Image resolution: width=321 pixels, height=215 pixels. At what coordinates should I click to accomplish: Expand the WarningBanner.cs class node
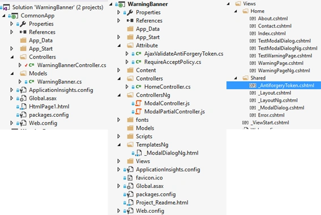point(20,82)
